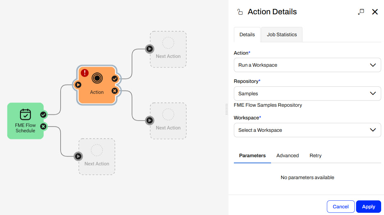Click the Action node's success output port
The image size is (384, 215).
coord(115,78)
